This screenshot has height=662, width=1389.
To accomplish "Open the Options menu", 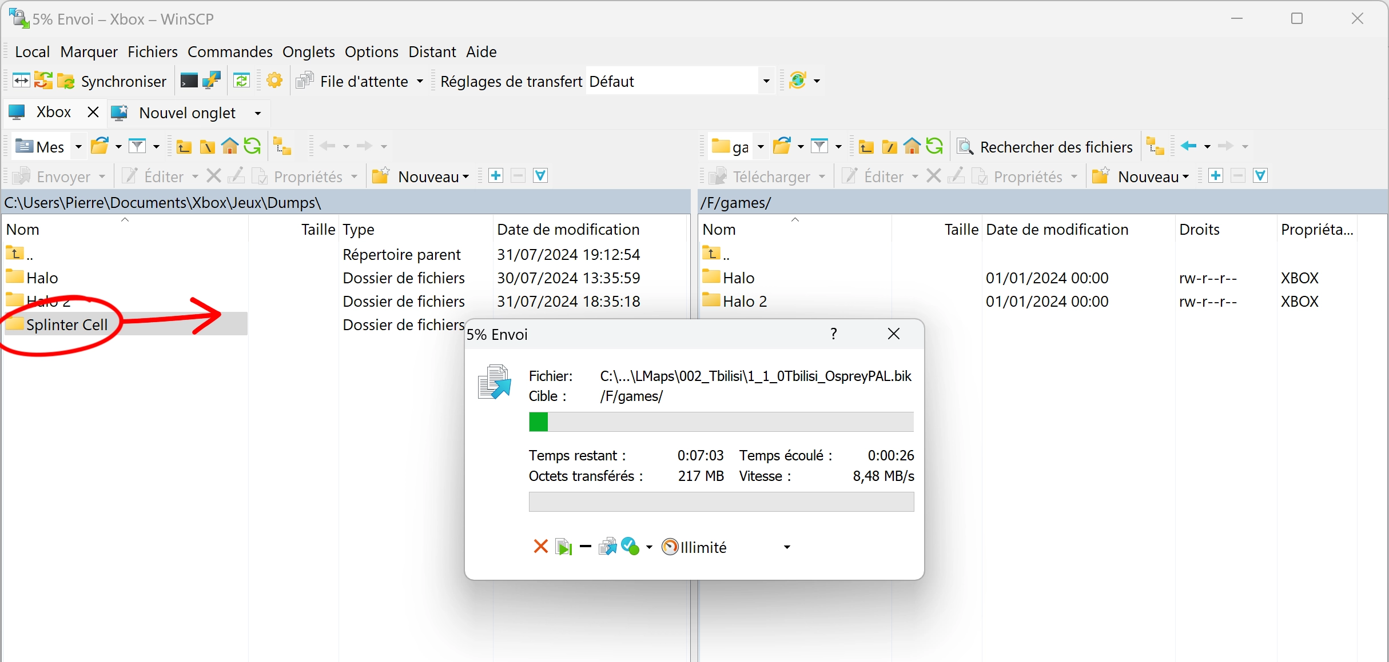I will (x=372, y=52).
